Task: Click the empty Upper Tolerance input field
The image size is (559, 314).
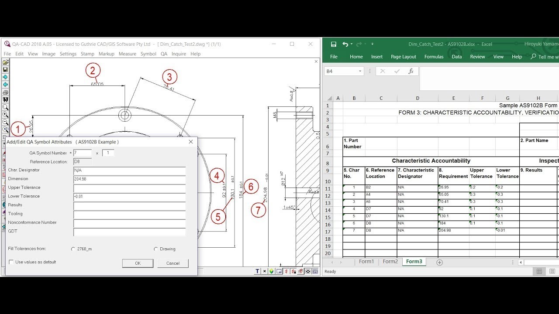Action: pos(129,188)
